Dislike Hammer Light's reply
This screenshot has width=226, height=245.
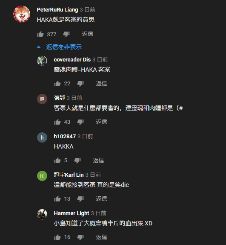click(80, 237)
